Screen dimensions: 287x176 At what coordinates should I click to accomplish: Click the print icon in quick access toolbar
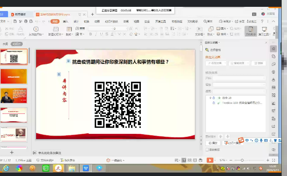(x=26, y=21)
